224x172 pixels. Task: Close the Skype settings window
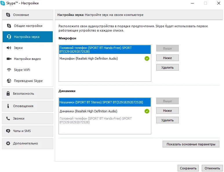[x=219, y=3]
